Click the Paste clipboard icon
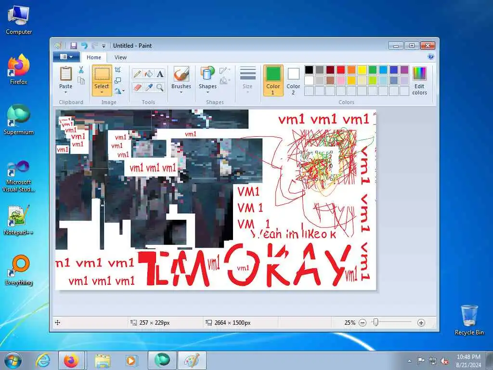493x370 pixels. coord(65,74)
